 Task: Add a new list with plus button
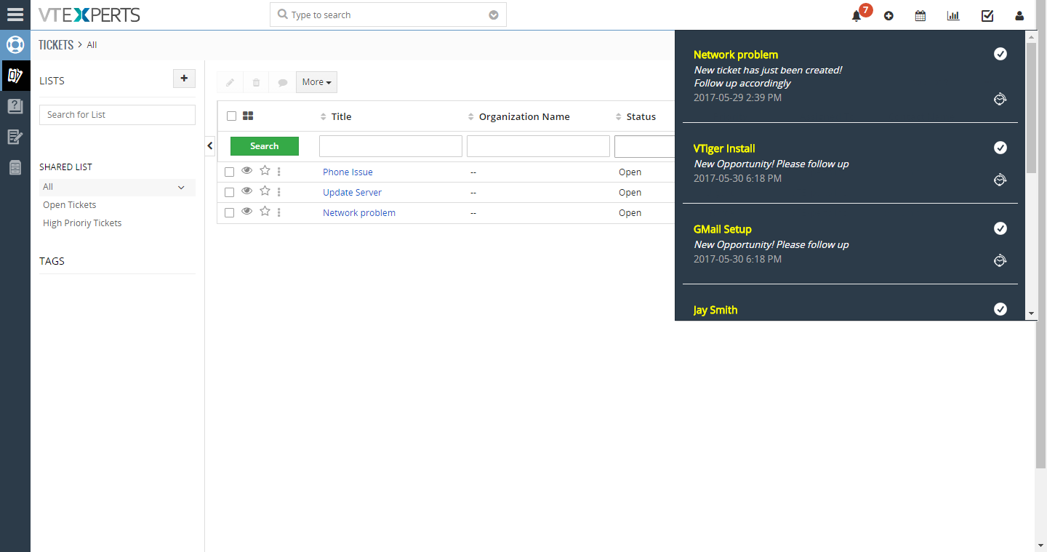(184, 79)
